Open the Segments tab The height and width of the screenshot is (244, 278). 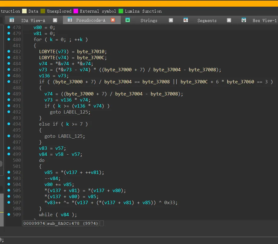[x=207, y=21]
